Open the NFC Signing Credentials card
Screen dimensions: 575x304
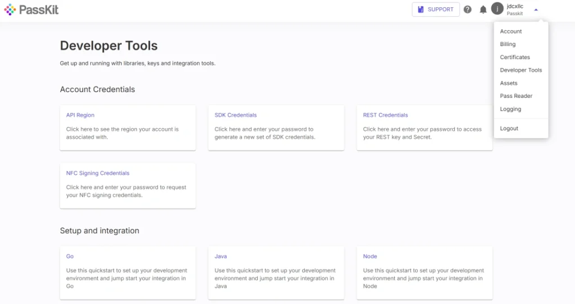click(127, 186)
